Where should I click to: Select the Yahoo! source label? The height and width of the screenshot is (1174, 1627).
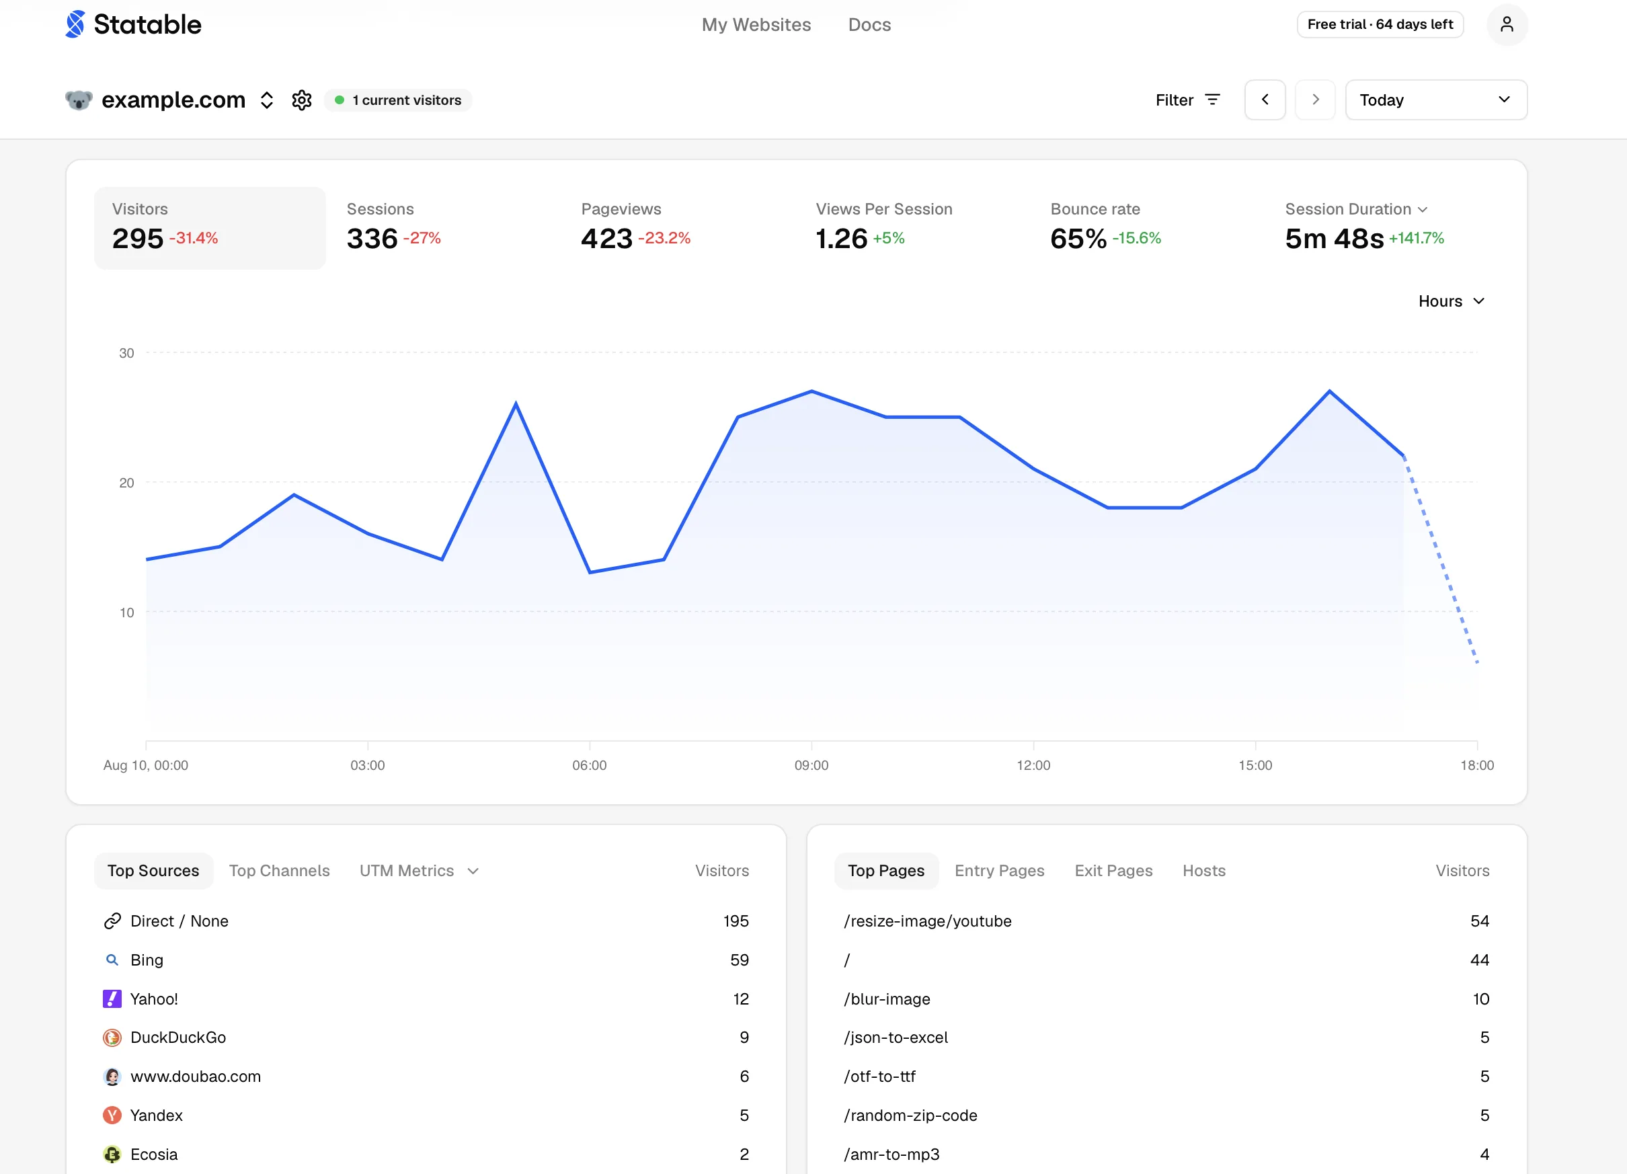pos(154,999)
